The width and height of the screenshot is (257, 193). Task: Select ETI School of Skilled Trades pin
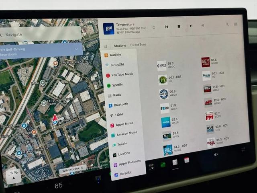(43, 103)
